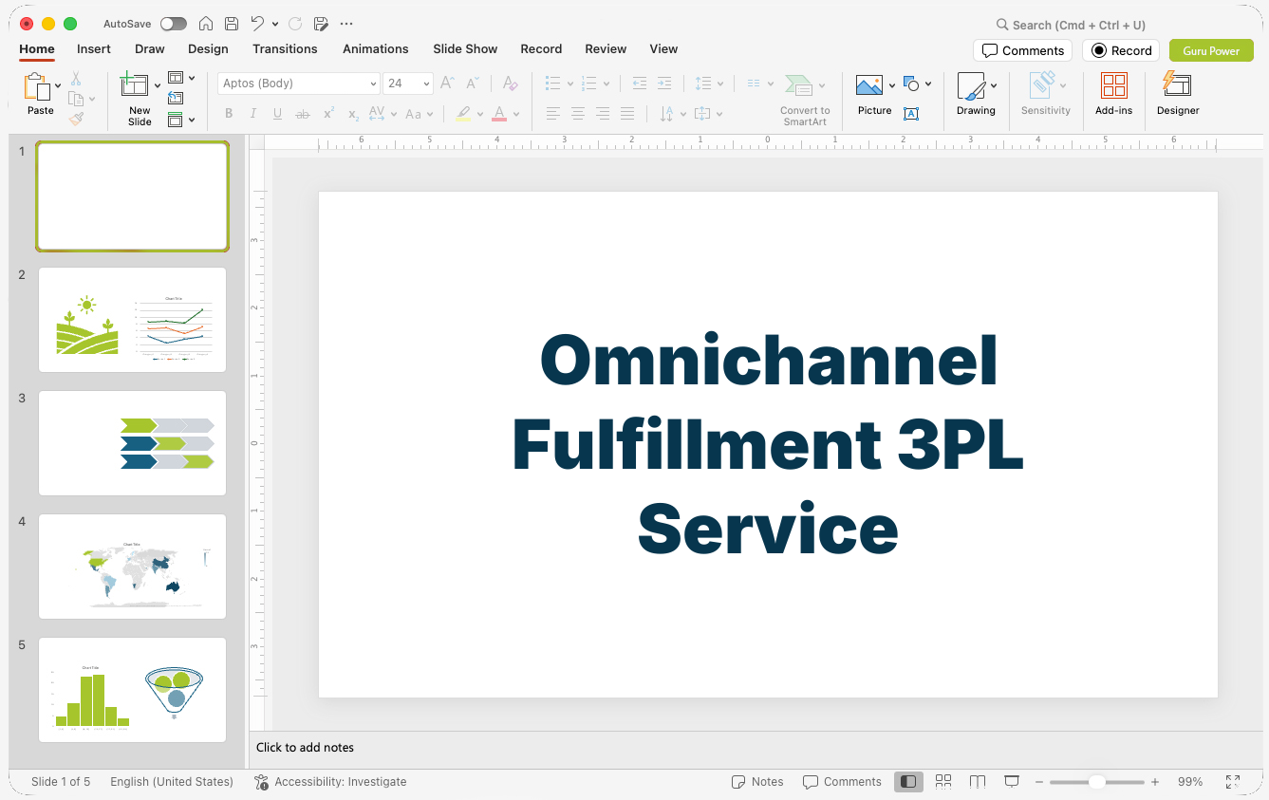Switch to the Insert tab
This screenshot has width=1269, height=800.
click(x=94, y=49)
